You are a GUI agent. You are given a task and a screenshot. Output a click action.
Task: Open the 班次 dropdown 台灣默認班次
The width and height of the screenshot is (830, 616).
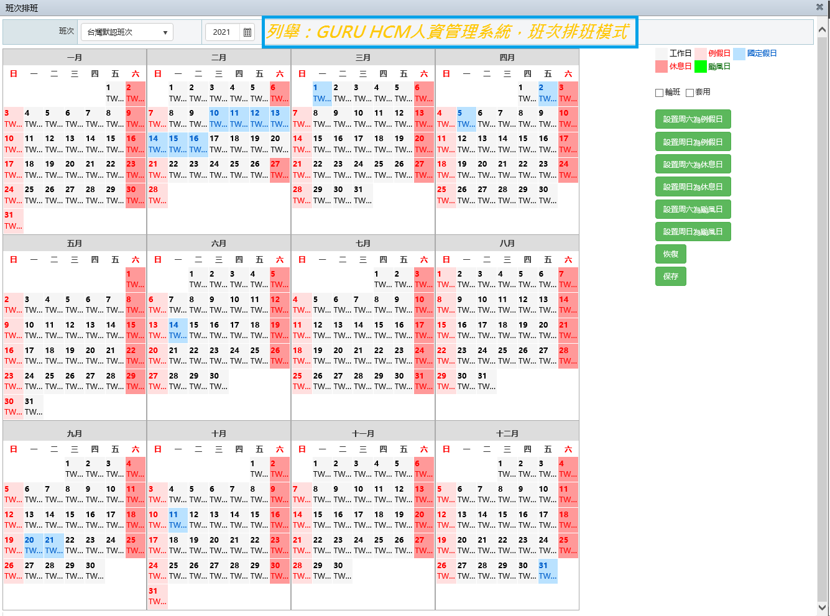(x=127, y=32)
